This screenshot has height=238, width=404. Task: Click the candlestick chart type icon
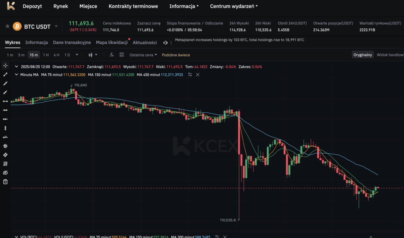coord(90,55)
